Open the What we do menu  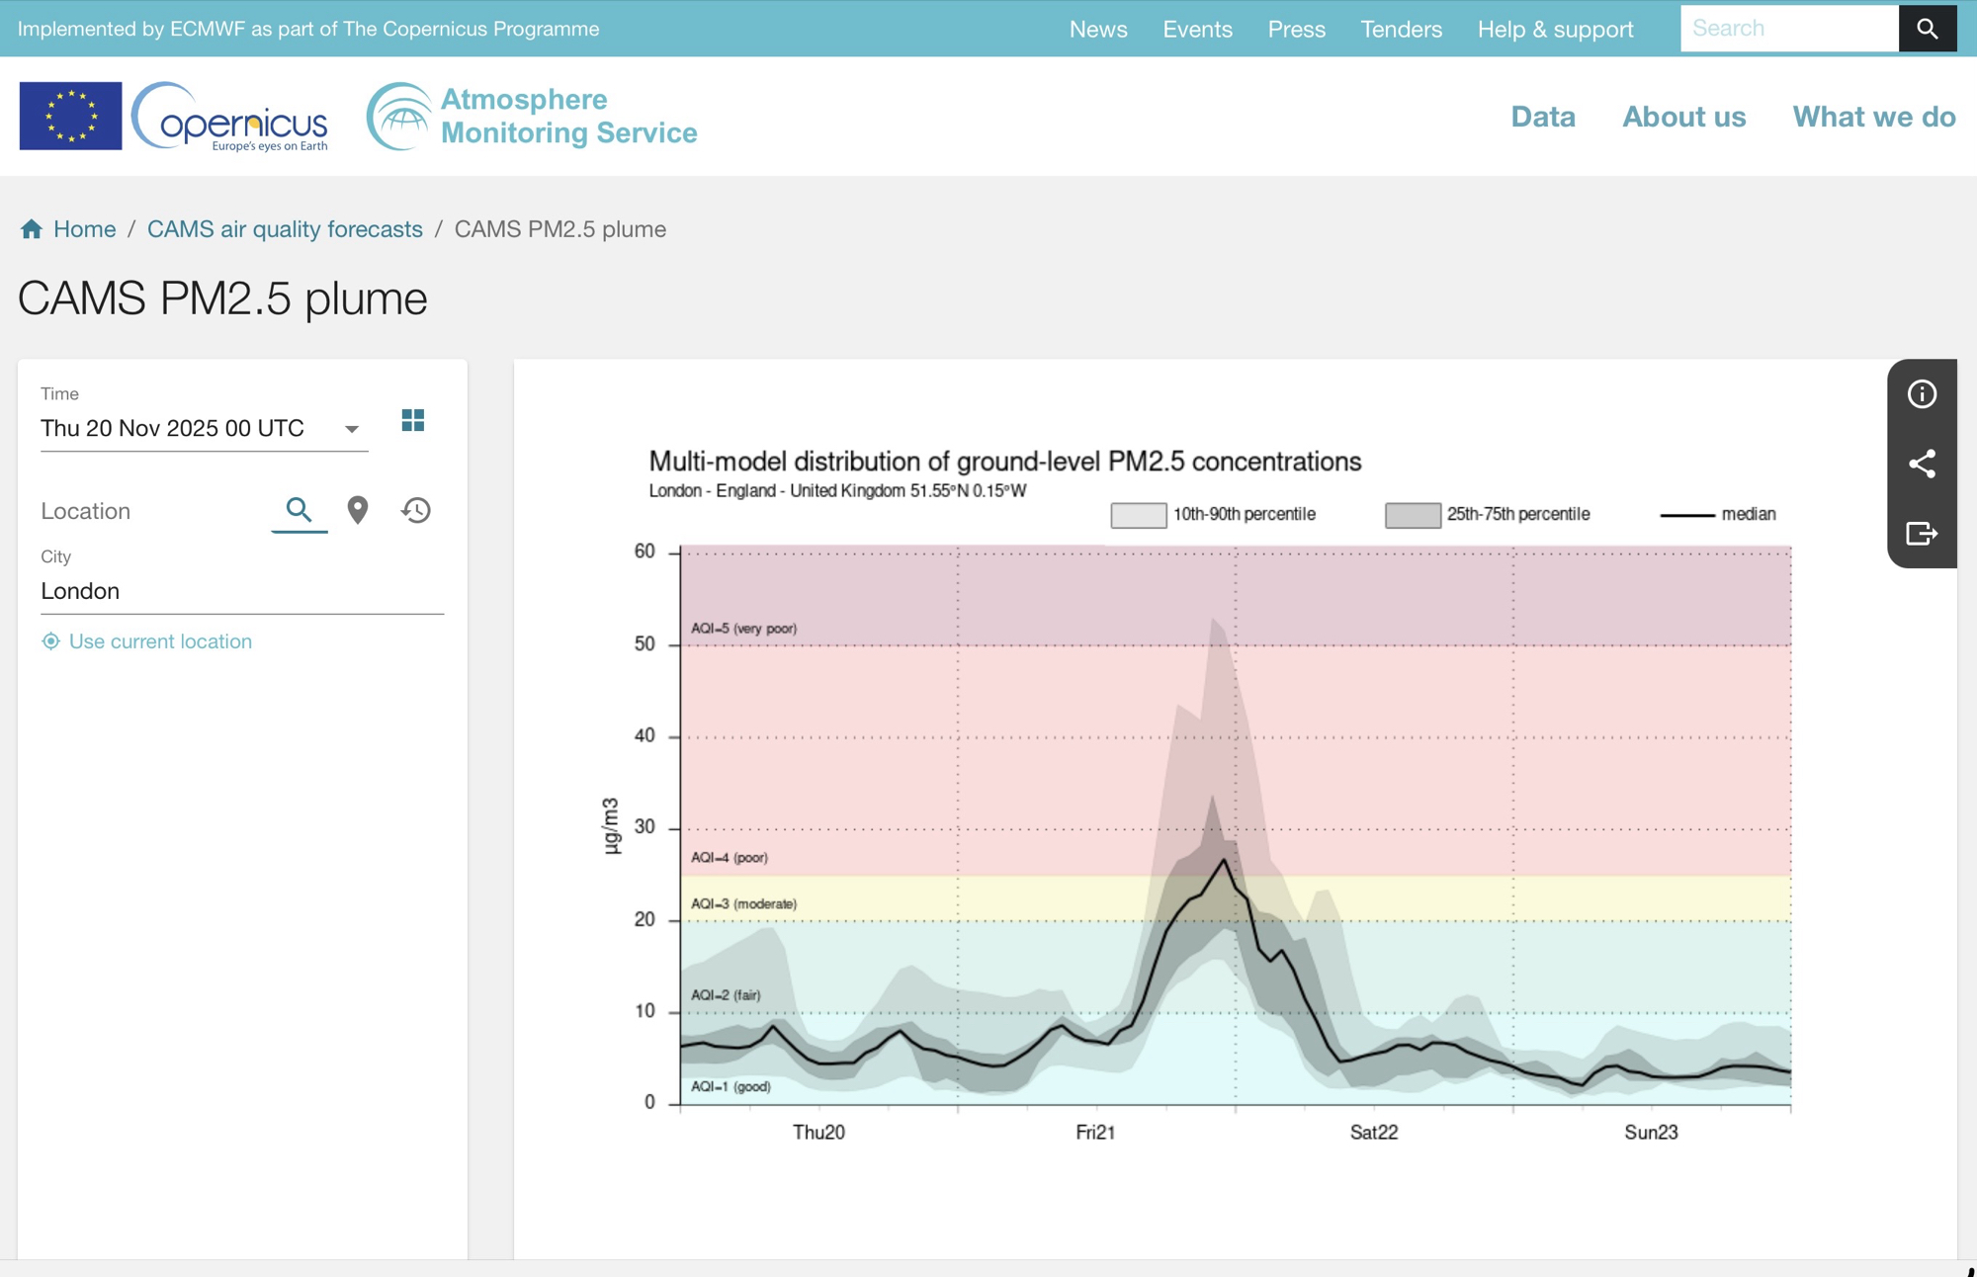(1873, 117)
